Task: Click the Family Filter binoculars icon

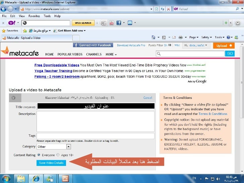Action: tap(170, 45)
